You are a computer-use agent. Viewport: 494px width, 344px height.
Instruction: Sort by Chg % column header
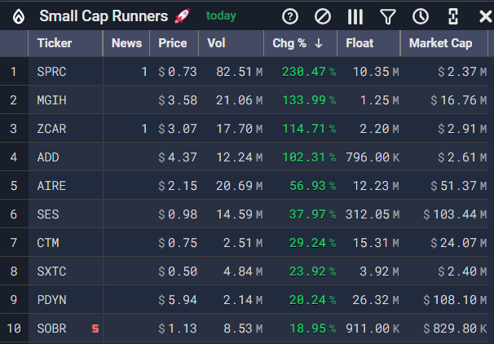[x=301, y=43]
